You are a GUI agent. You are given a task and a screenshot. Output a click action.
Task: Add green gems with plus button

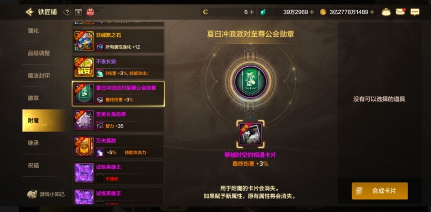coord(311,12)
